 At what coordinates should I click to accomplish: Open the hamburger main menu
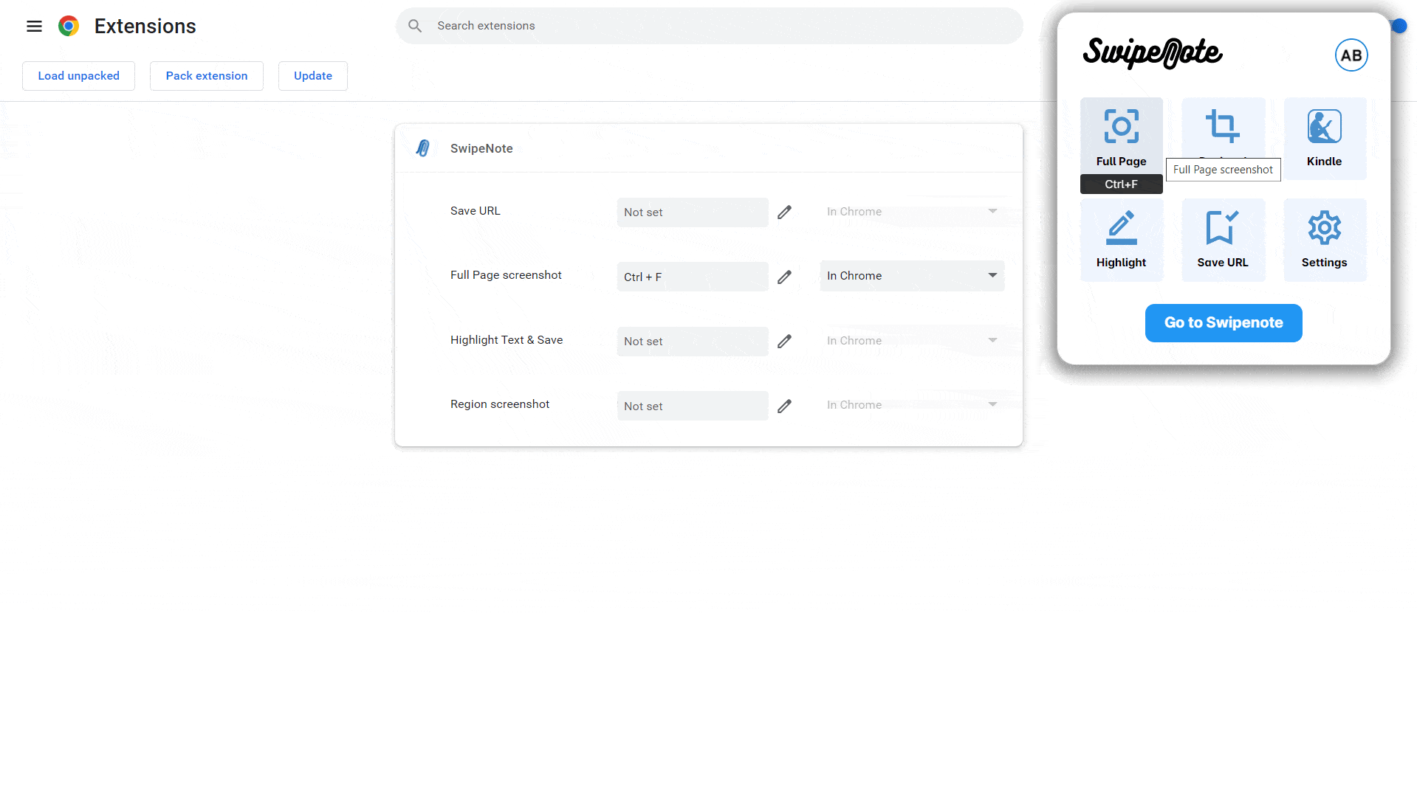click(x=34, y=27)
